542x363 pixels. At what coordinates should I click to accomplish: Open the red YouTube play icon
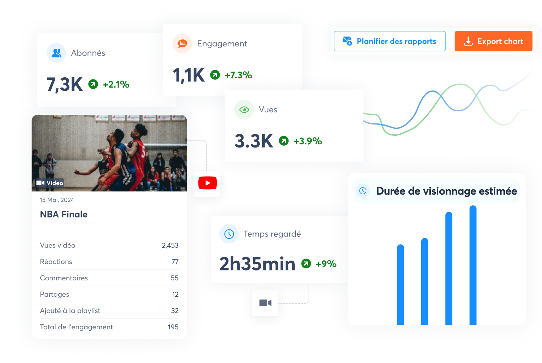click(x=207, y=183)
